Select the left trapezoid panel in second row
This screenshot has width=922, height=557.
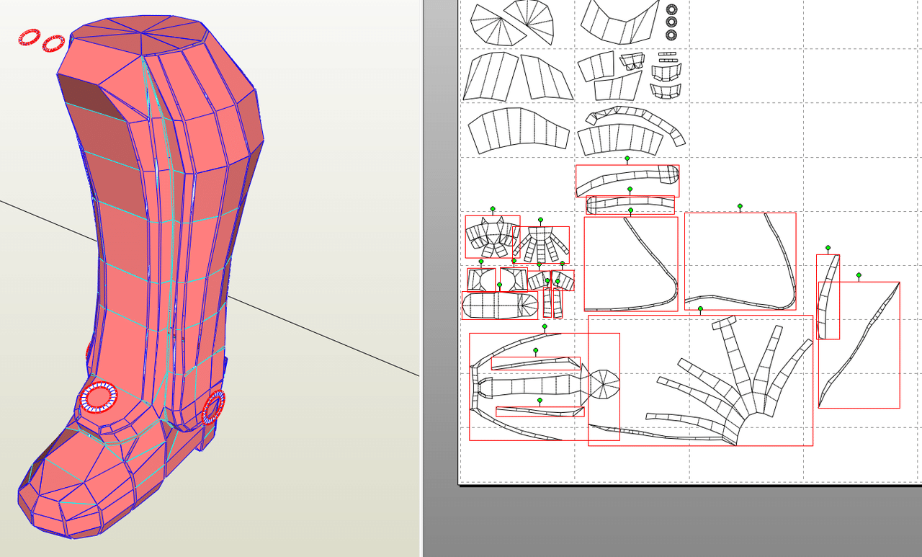[x=491, y=76]
